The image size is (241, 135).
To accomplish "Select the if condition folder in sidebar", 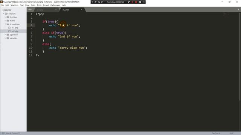I will coord(15,24).
